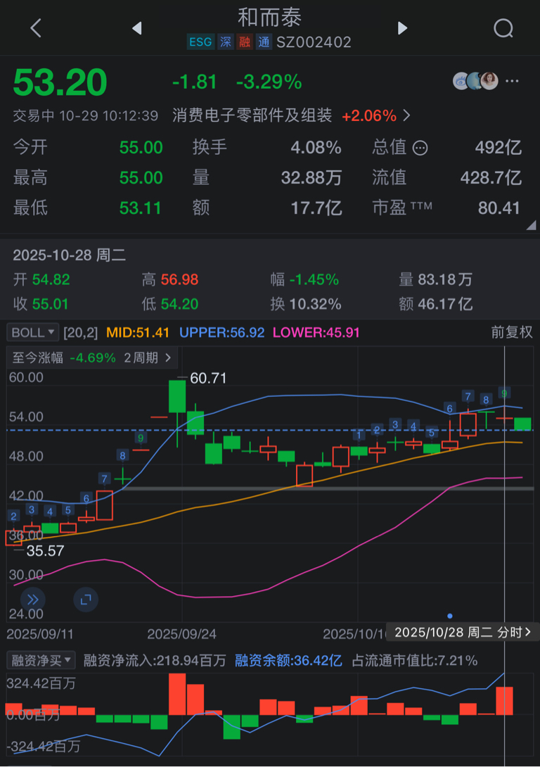The width and height of the screenshot is (540, 767).
Task: Tap the 流值 428.7亿 value
Action: coord(491,177)
